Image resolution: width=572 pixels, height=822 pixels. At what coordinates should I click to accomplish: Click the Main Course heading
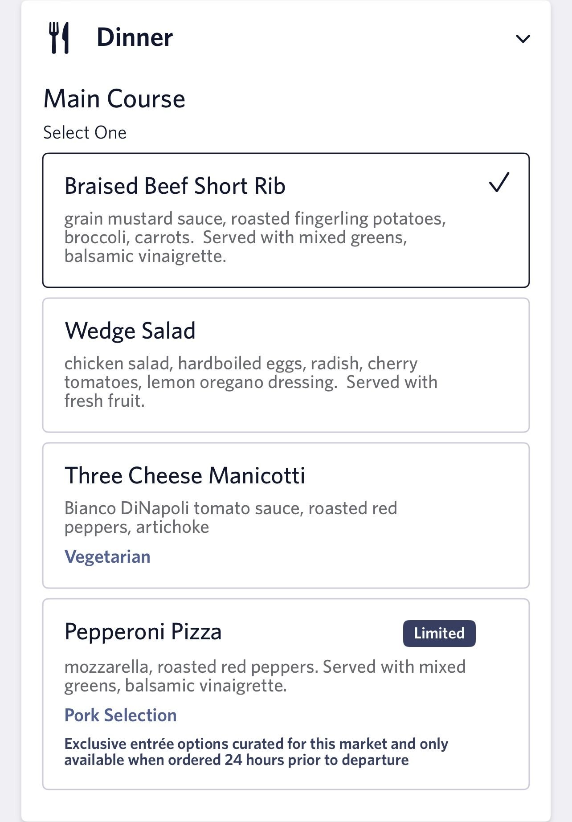coord(114,99)
